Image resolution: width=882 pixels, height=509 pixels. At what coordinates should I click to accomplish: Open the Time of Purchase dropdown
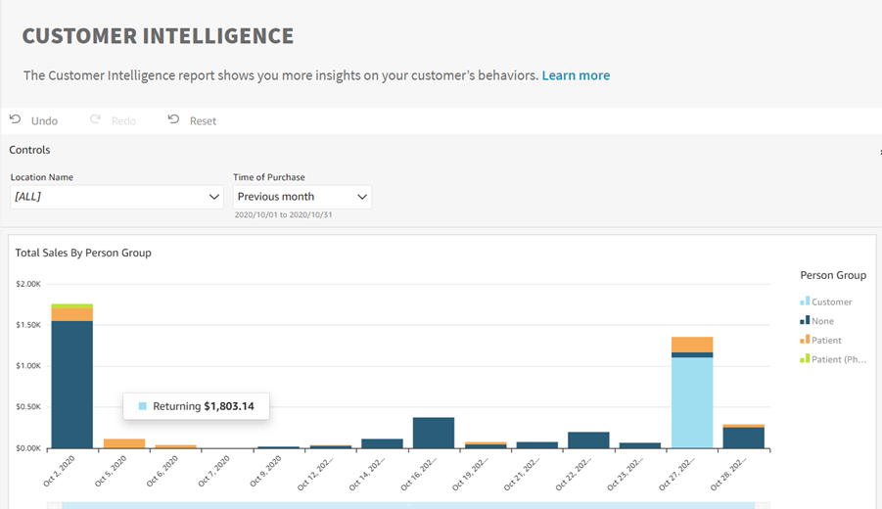(302, 197)
